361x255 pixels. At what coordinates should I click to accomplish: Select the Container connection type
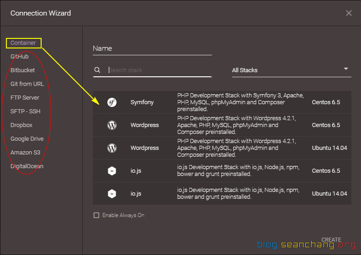[23, 43]
